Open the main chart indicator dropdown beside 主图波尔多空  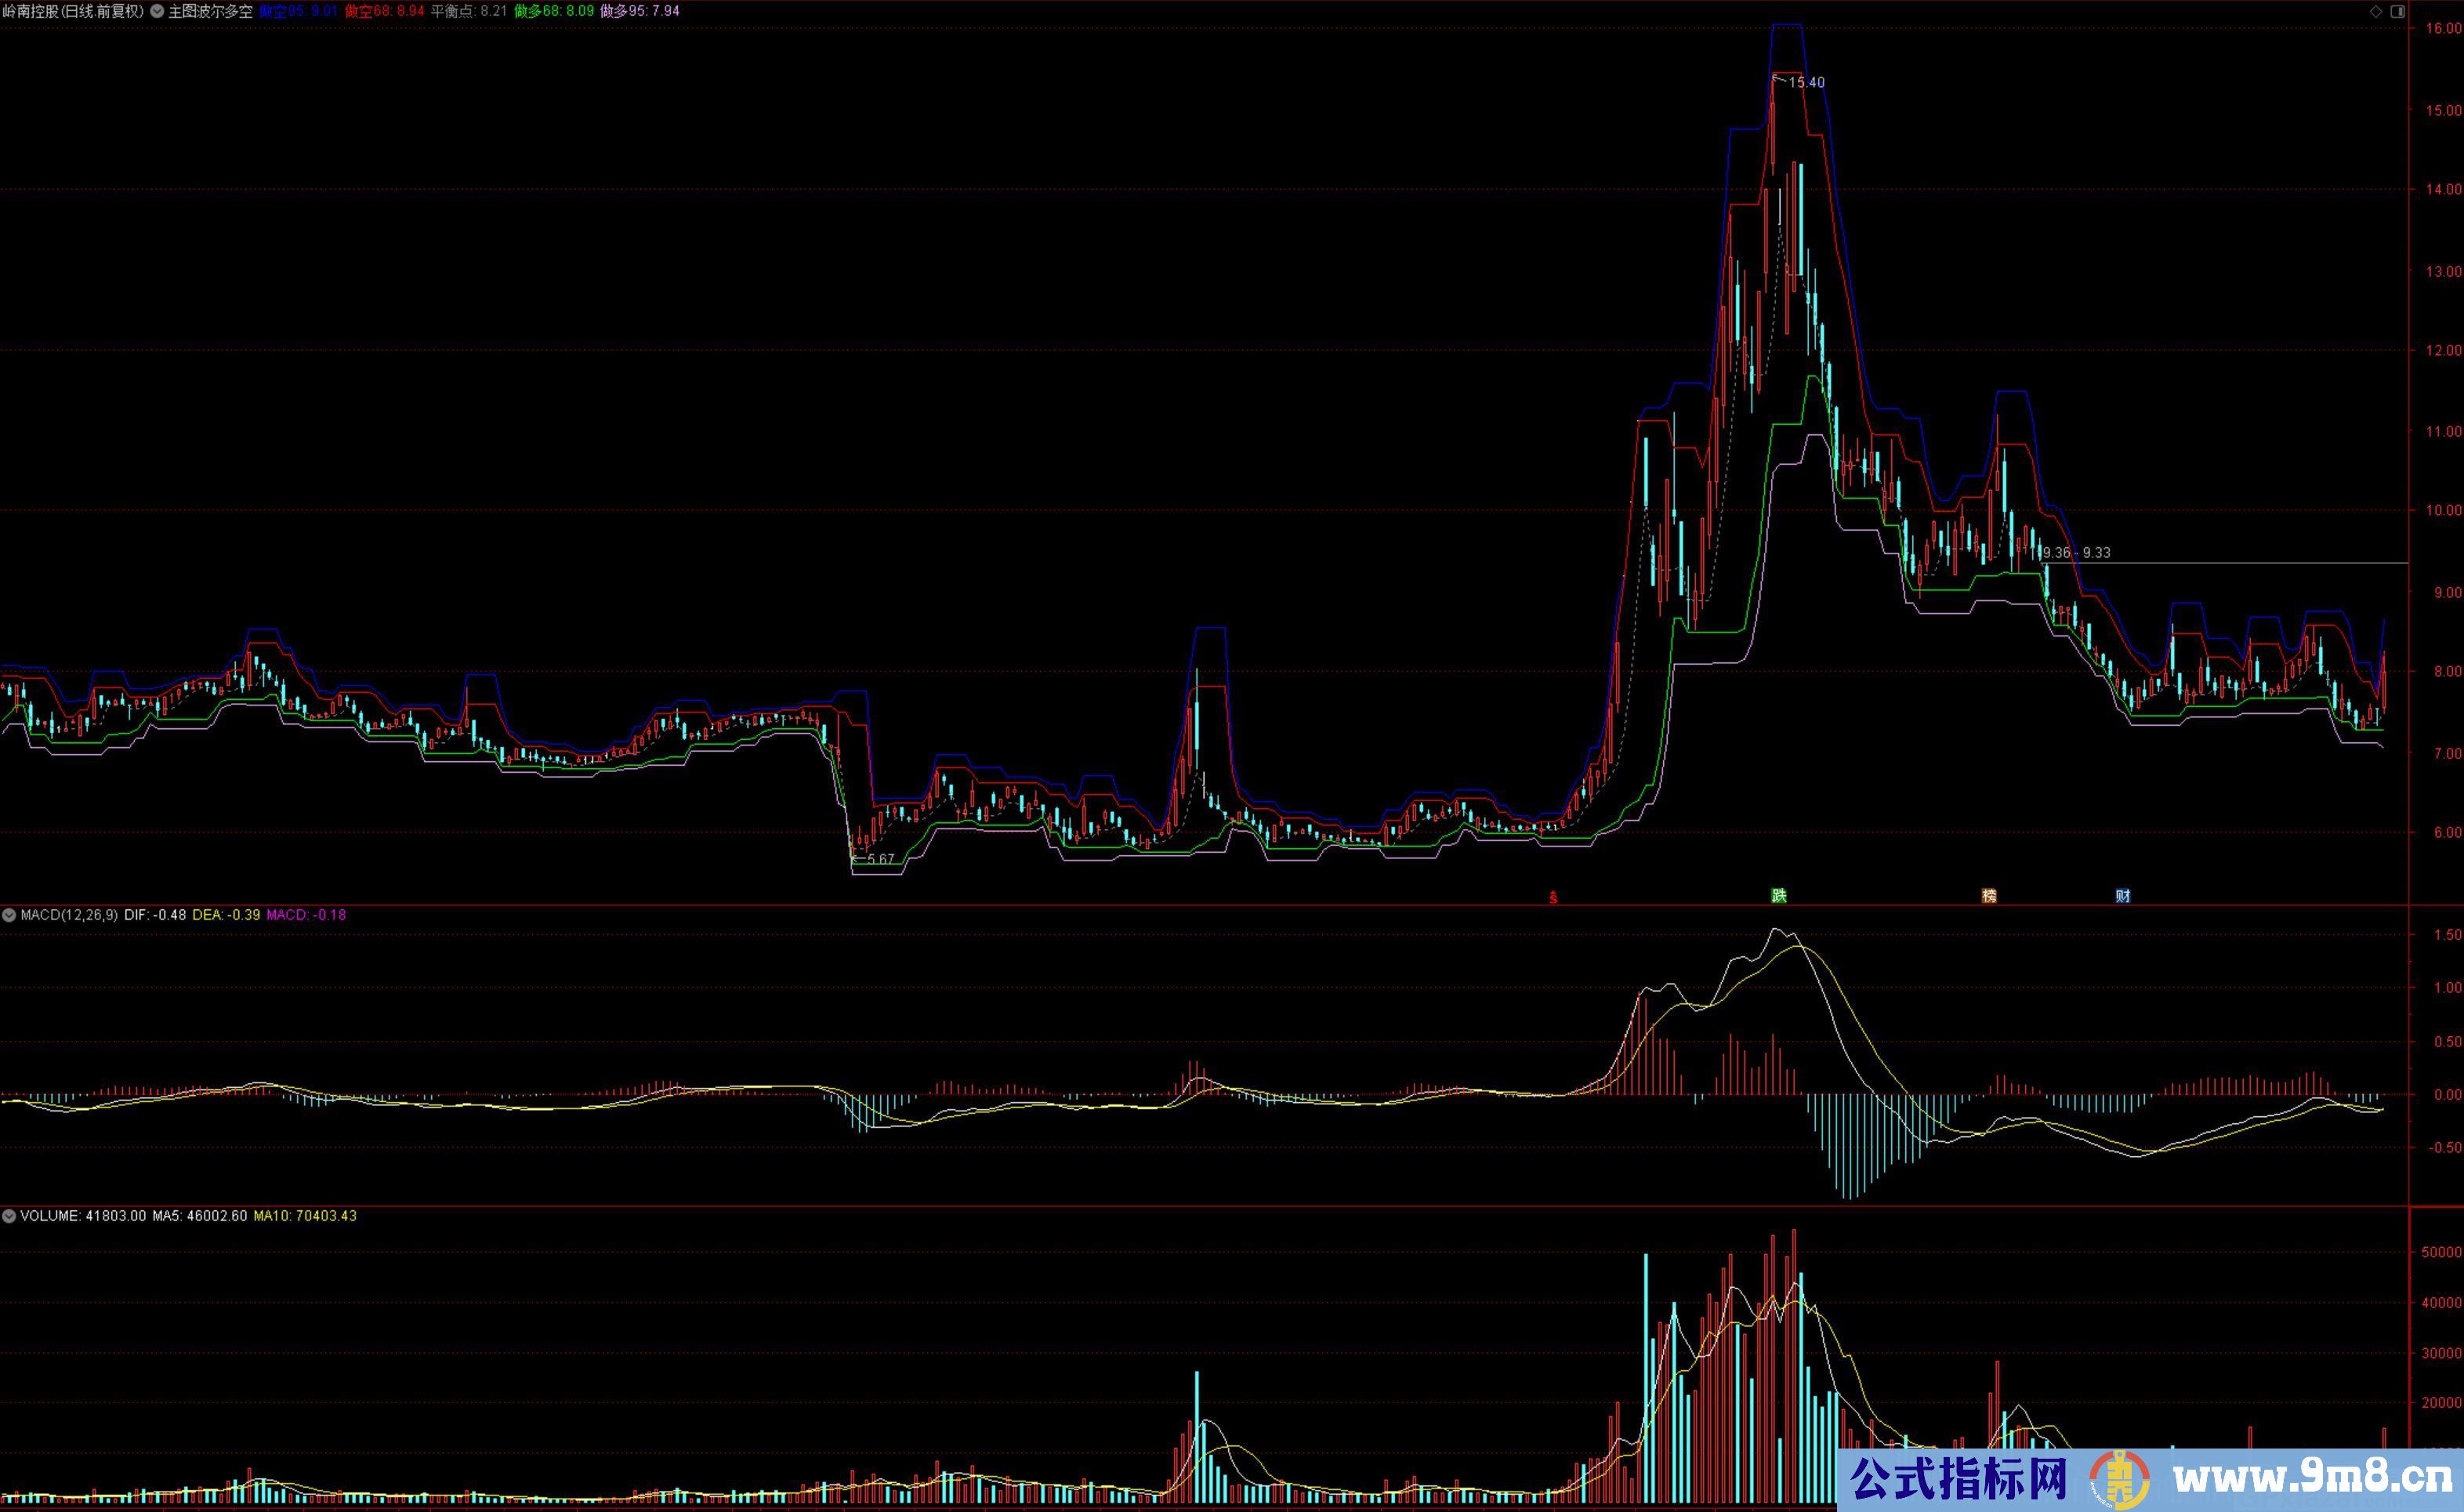point(157,11)
